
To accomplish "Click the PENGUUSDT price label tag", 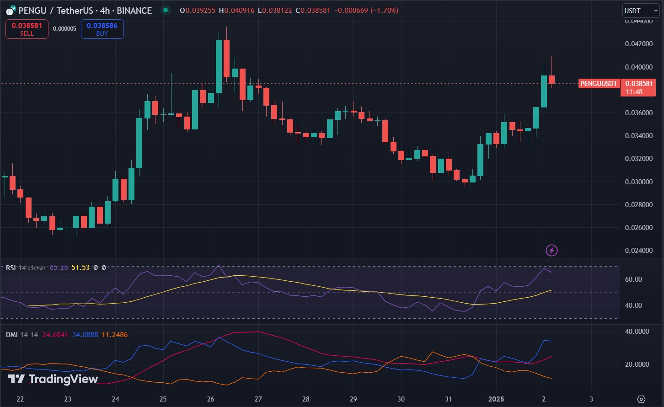I will coord(599,84).
